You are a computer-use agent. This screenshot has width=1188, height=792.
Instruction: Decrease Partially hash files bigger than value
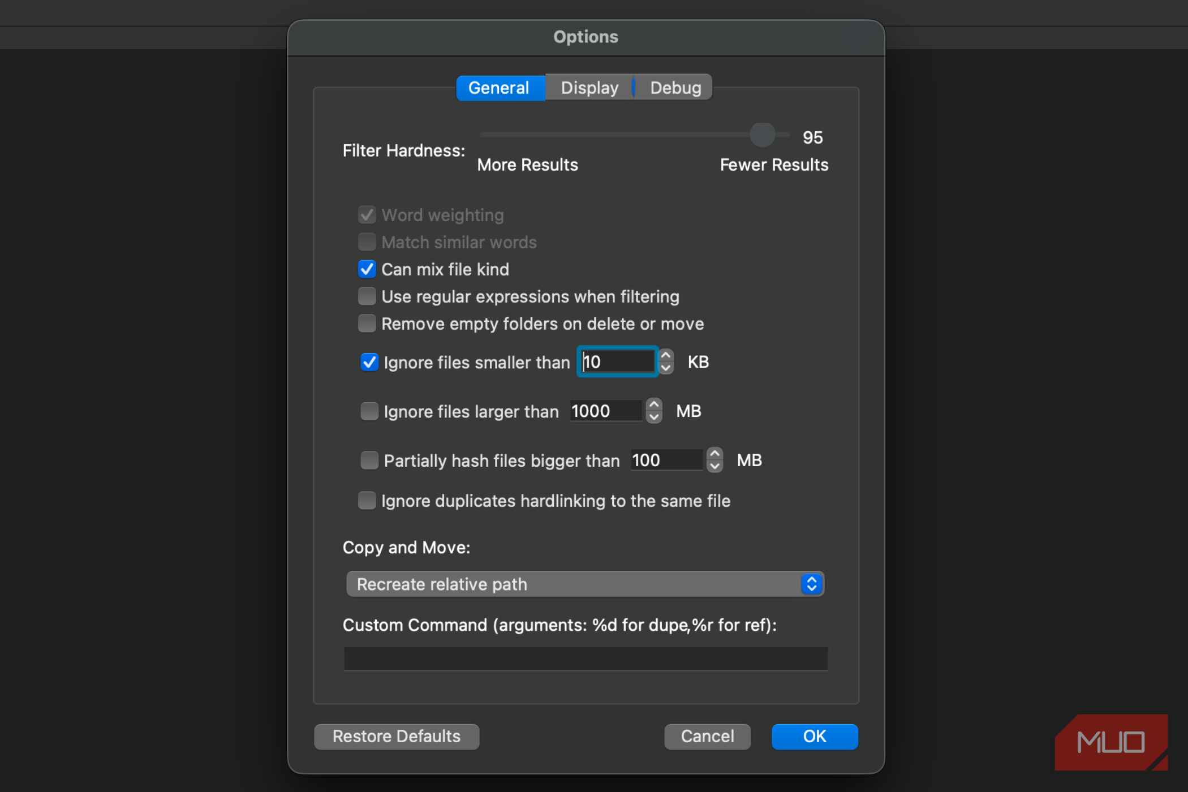pos(714,467)
